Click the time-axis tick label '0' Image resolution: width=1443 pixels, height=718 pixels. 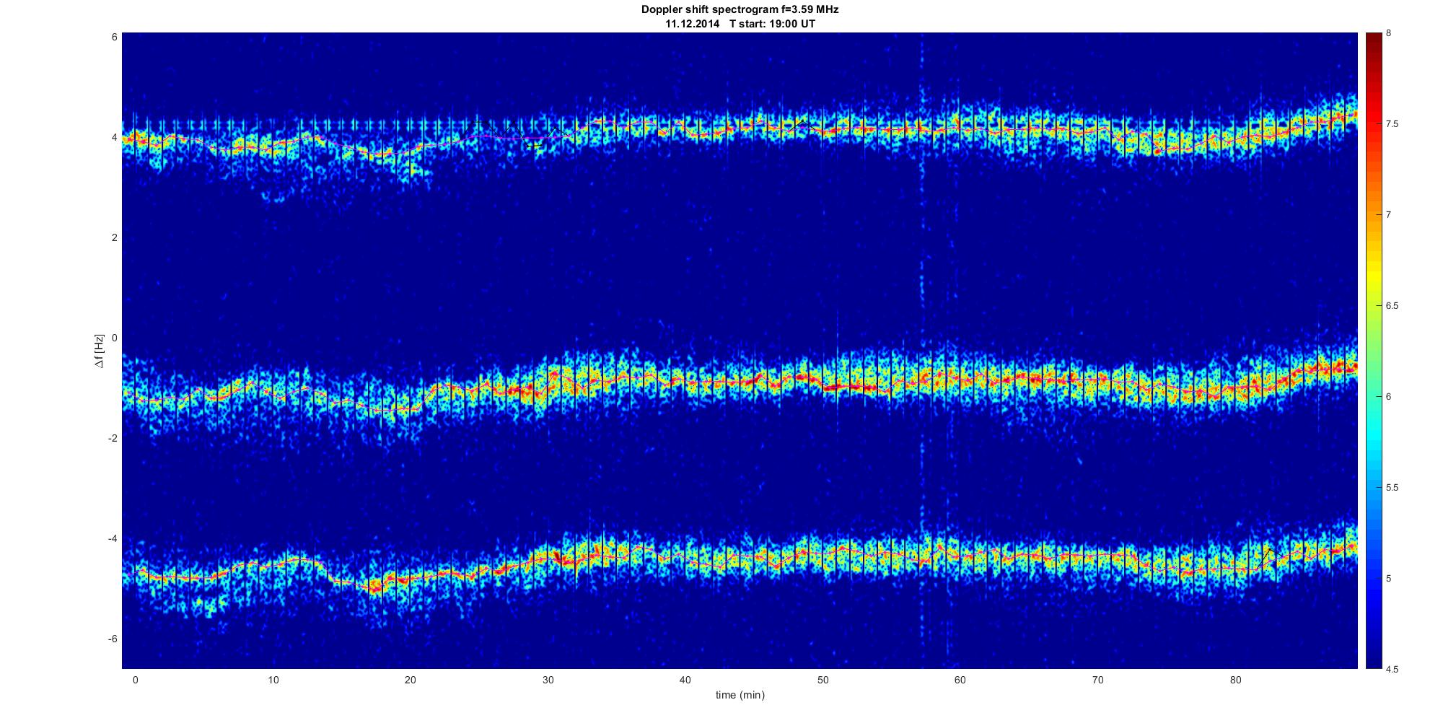tap(136, 680)
